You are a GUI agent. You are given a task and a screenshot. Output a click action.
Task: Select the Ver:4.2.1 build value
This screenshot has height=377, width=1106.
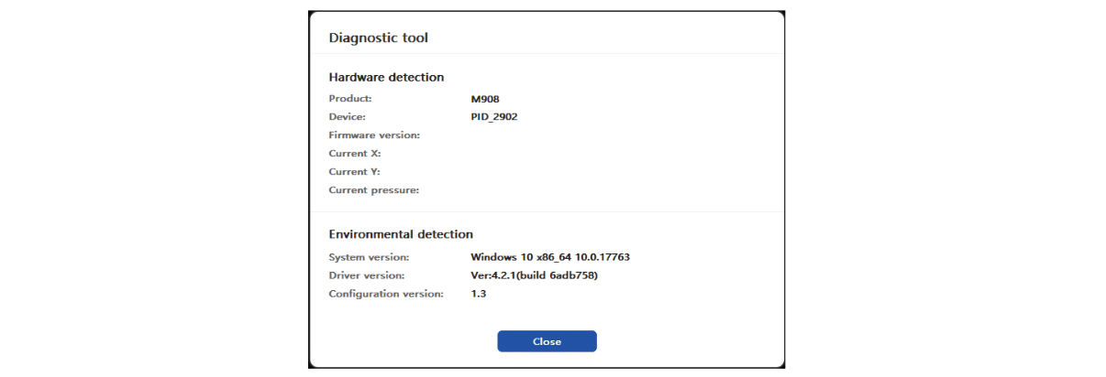pyautogui.click(x=535, y=275)
